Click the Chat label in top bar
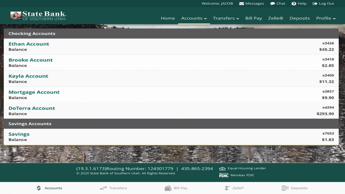 (x=281, y=4)
